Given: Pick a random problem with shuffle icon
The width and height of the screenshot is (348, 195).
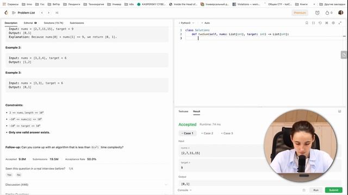Looking at the screenshot, I should [x=57, y=13].
